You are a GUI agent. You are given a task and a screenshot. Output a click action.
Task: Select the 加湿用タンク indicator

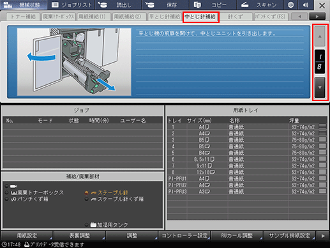pyautogui.click(x=107, y=225)
